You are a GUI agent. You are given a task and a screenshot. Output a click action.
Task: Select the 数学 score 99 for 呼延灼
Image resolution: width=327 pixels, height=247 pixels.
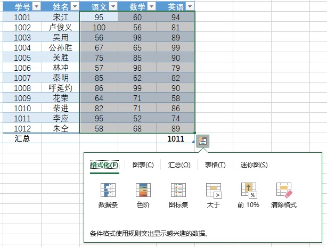137,88
